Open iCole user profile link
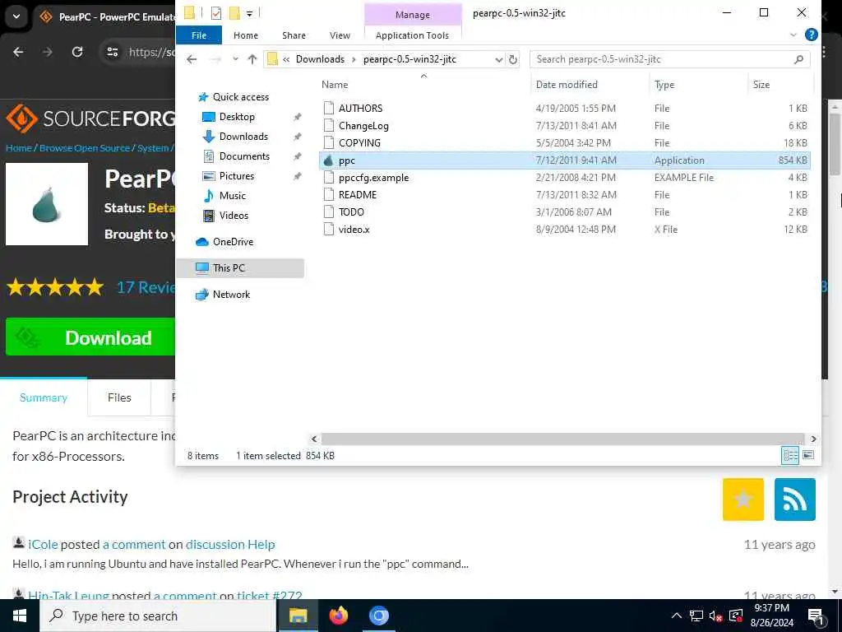This screenshot has height=632, width=842. [x=43, y=545]
